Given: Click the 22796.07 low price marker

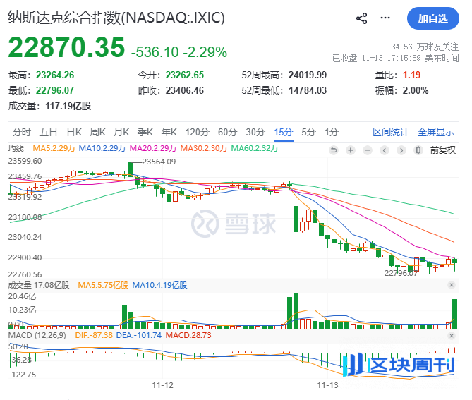Looking at the screenshot, I should (401, 273).
